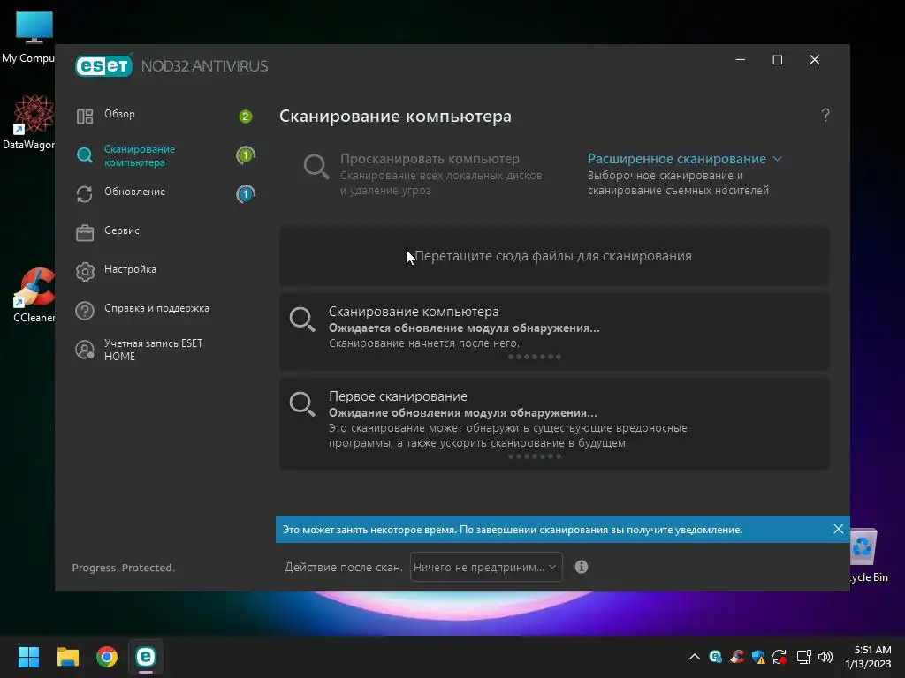This screenshot has width=905, height=678.
Task: Open the Windows Start menu
Action: pyautogui.click(x=28, y=657)
